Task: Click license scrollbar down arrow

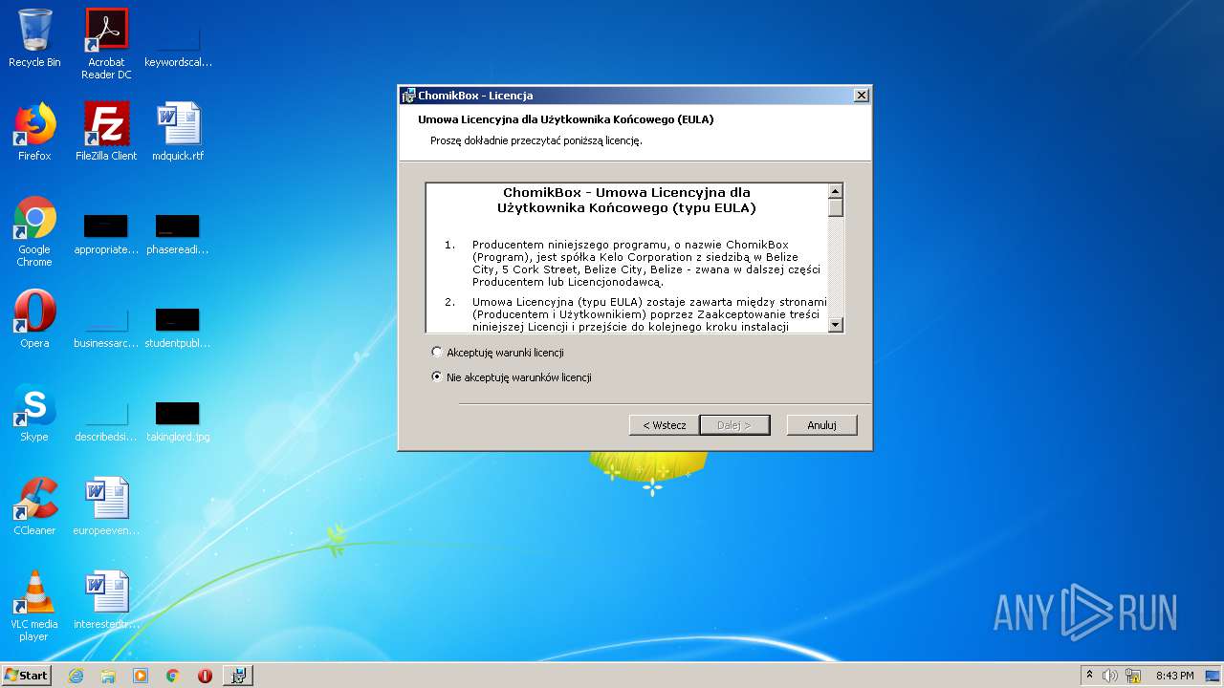Action: tap(836, 325)
